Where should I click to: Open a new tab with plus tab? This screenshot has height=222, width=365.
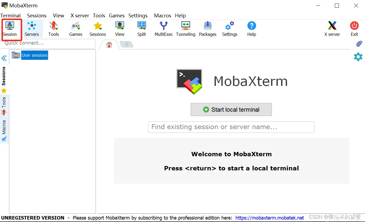127,44
